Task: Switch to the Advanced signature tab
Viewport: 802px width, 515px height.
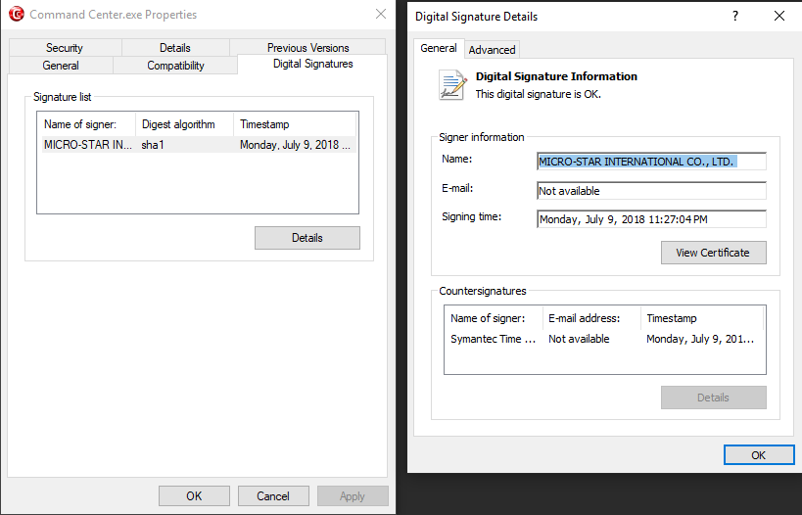Action: coord(492,50)
